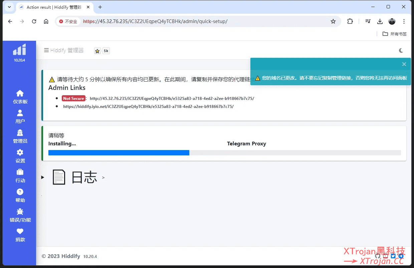This screenshot has width=414, height=268.
Task: Open the profile avatar menu
Action: pos(392,21)
